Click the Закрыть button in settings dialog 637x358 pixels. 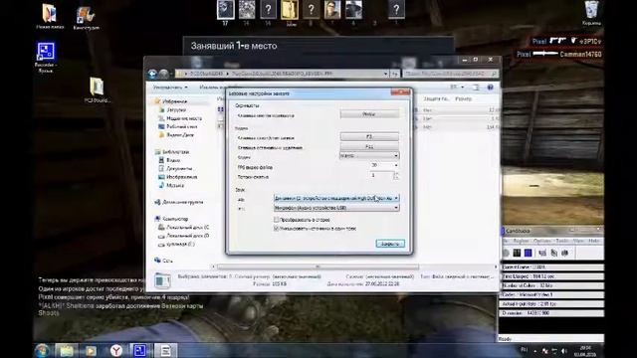pos(390,244)
